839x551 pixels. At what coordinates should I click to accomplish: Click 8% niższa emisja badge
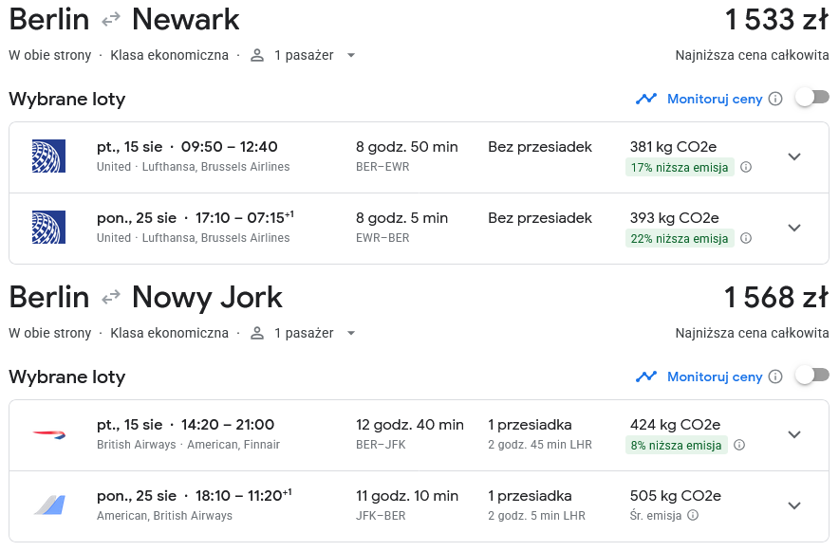click(x=677, y=445)
